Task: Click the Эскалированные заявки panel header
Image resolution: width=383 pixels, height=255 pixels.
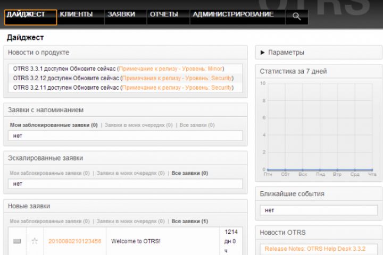Action: (x=126, y=158)
